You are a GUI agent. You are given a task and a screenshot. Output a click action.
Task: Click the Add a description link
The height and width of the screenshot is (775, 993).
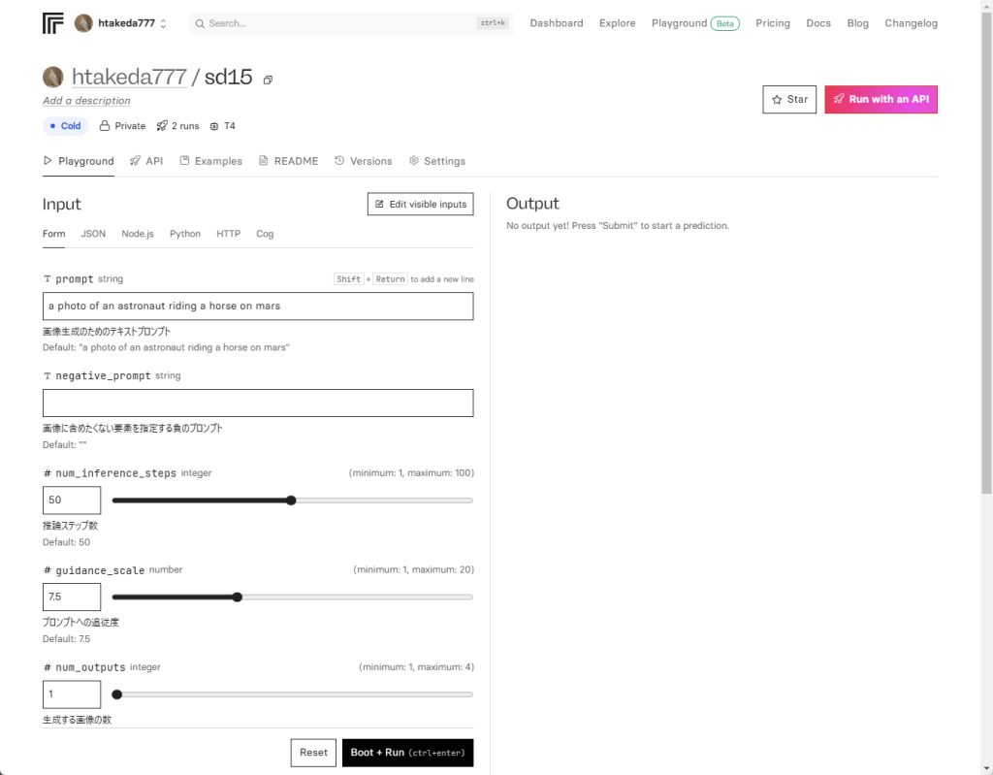click(86, 101)
